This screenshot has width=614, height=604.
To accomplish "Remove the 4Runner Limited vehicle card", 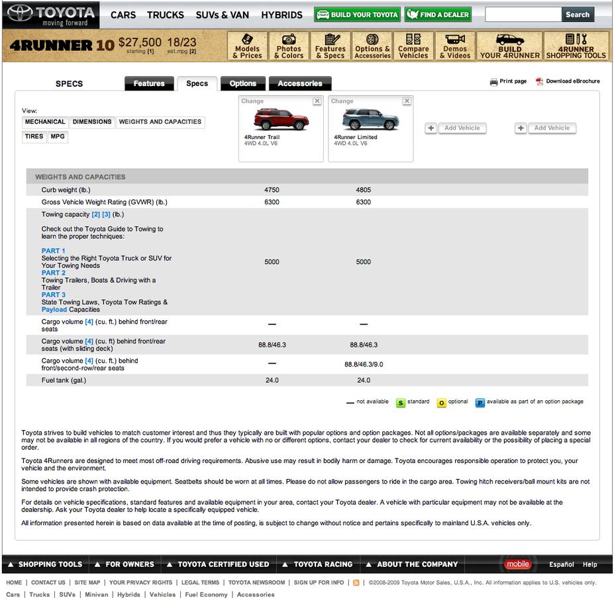I will (407, 101).
